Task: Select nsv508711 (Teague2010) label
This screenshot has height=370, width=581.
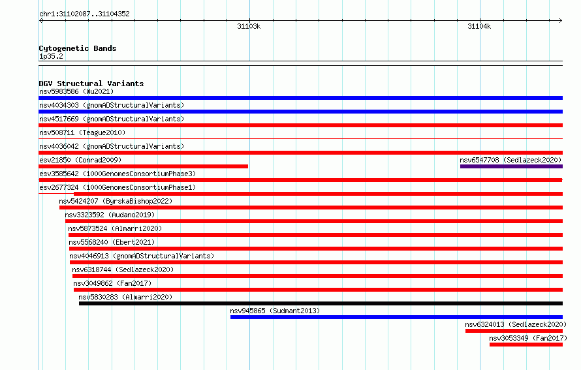Action: pos(82,132)
